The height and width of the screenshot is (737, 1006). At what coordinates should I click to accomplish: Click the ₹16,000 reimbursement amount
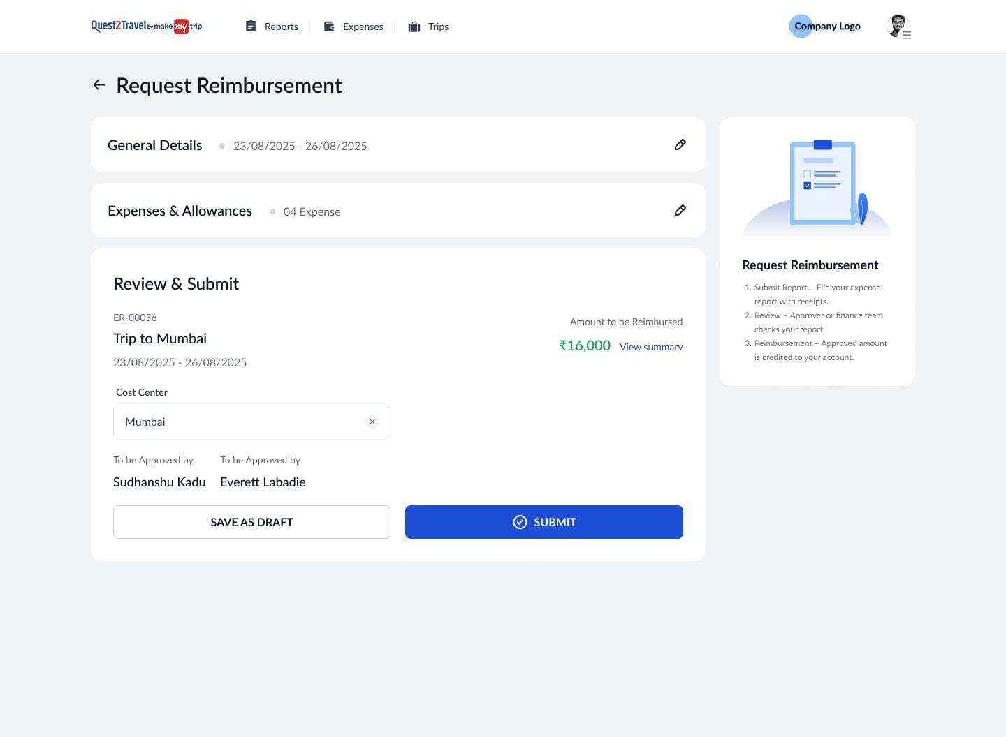click(x=585, y=345)
